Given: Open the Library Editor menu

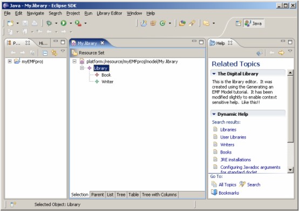Looking at the screenshot, I should point(110,14).
